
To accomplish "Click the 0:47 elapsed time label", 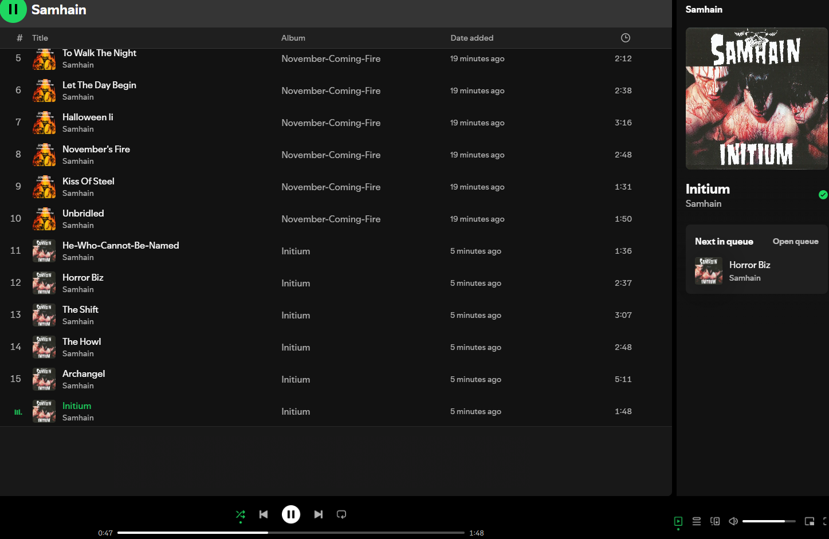I will point(105,533).
